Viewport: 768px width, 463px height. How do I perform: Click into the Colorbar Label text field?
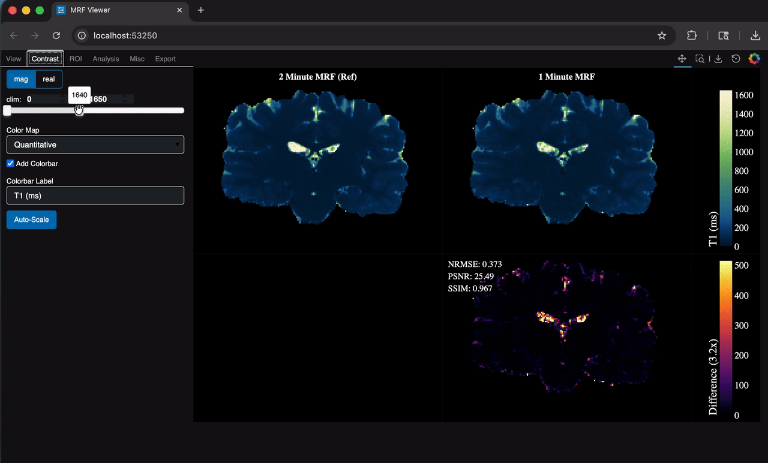coord(95,196)
